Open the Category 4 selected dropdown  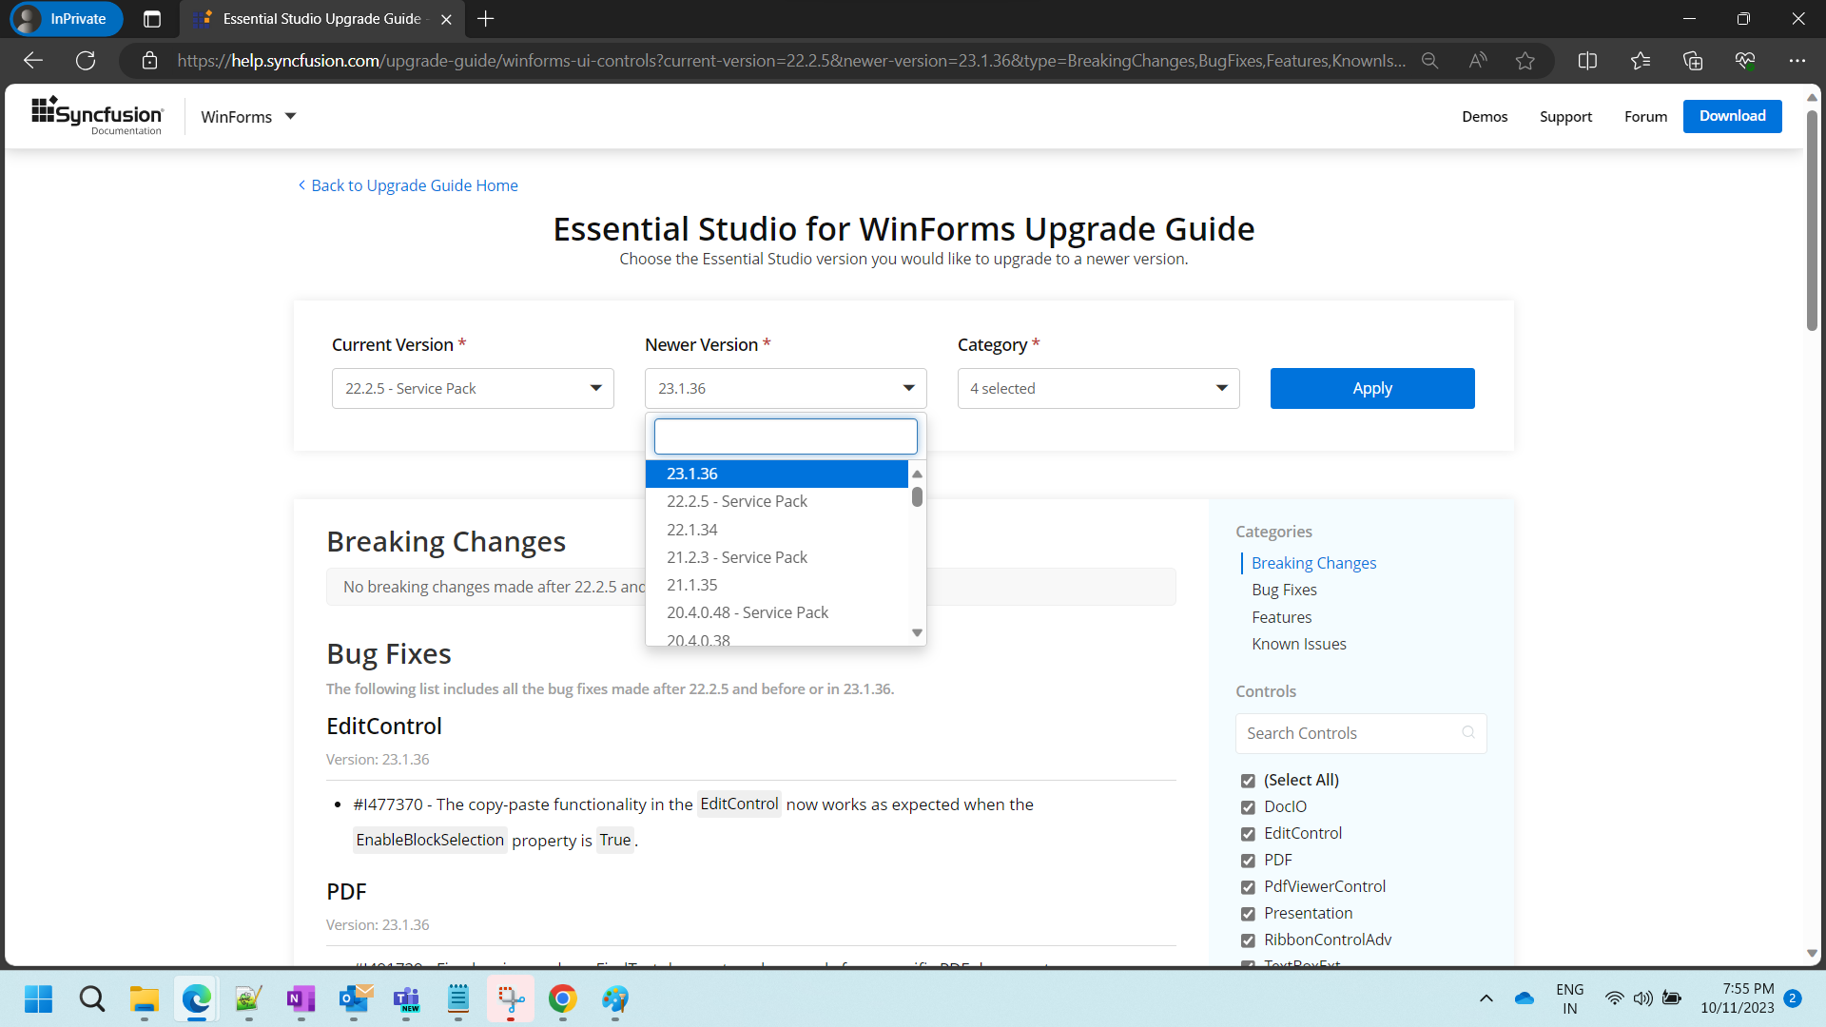click(1098, 388)
